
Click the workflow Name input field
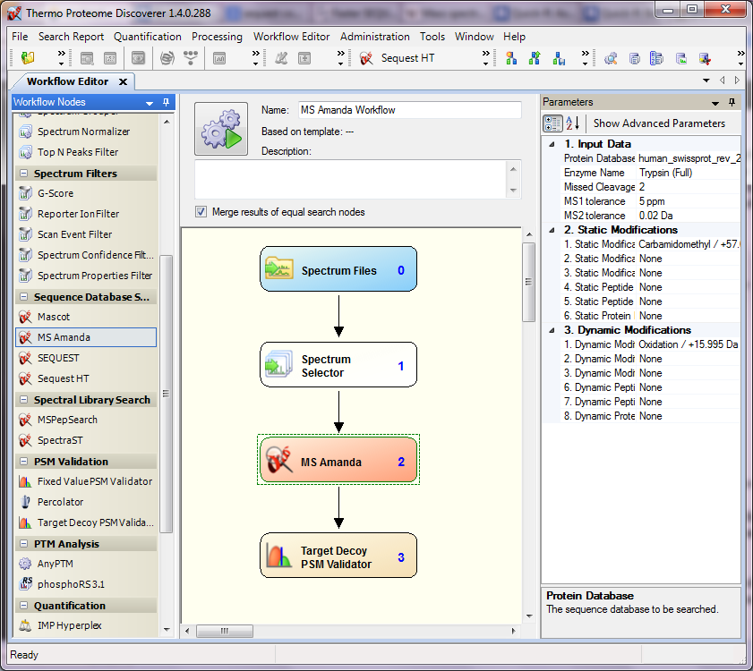coord(410,110)
